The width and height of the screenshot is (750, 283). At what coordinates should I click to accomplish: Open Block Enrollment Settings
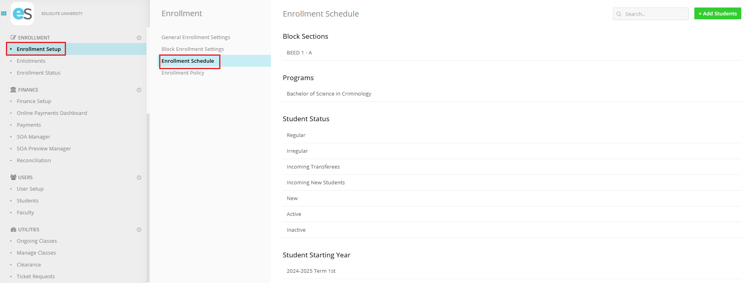tap(192, 49)
